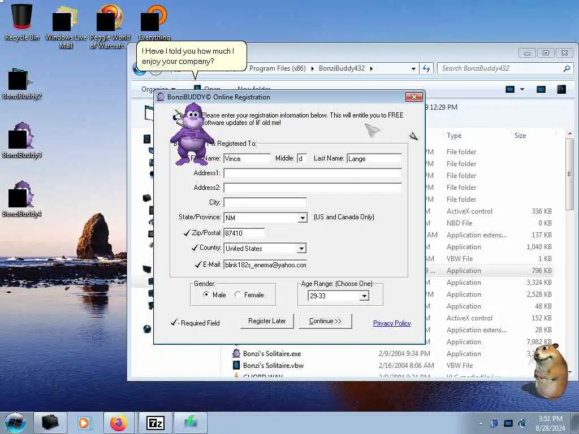Open the Explorer address bar history dropdown

pyautogui.click(x=413, y=68)
